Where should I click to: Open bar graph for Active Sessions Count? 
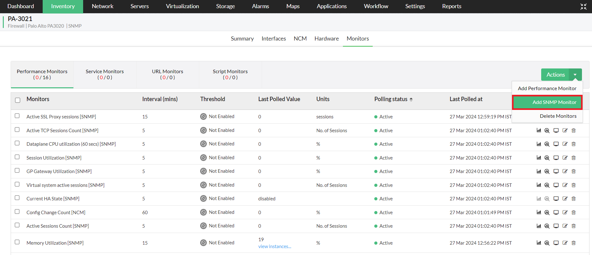coord(539,226)
